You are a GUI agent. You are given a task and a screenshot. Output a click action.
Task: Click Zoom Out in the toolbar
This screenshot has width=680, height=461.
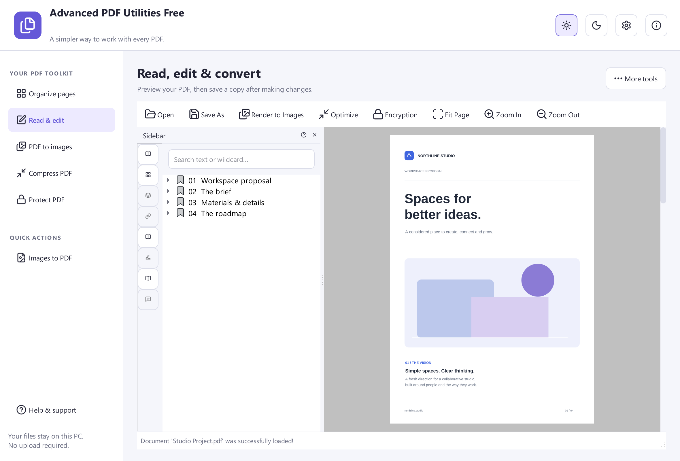coord(558,114)
